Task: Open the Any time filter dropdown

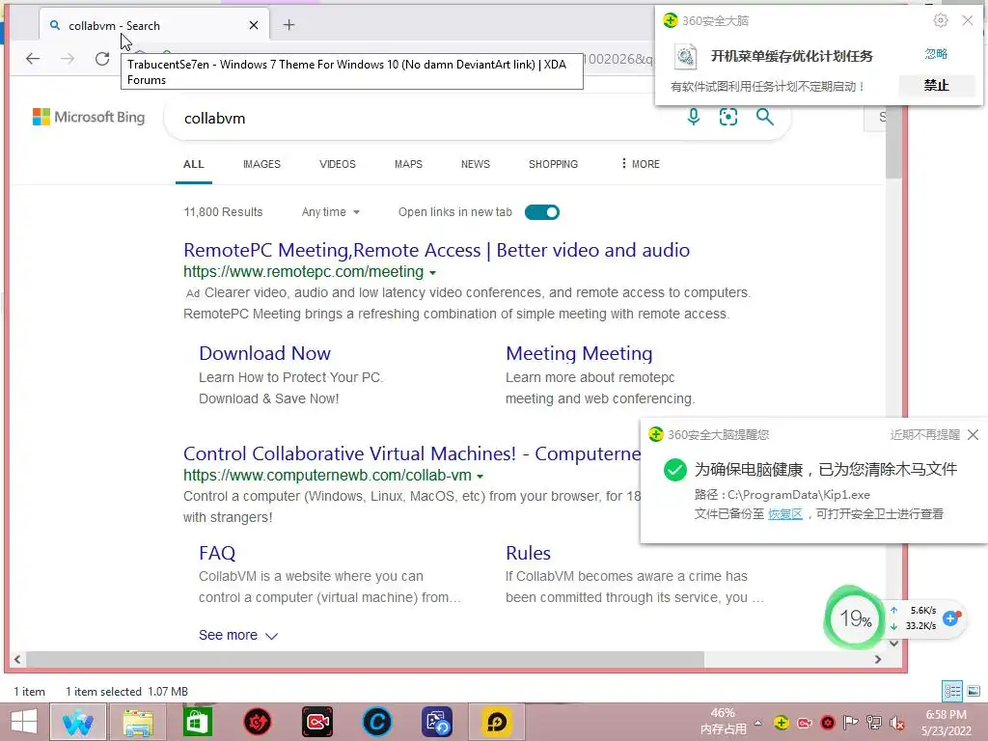Action: tap(331, 212)
